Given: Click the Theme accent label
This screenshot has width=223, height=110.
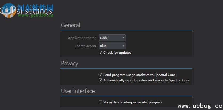Looking at the screenshot, I should (x=86, y=46).
